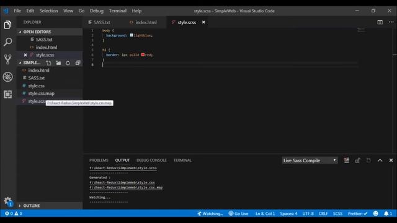The image size is (397, 223).
Task: Switch to the Debug Console tab
Action: click(151, 160)
